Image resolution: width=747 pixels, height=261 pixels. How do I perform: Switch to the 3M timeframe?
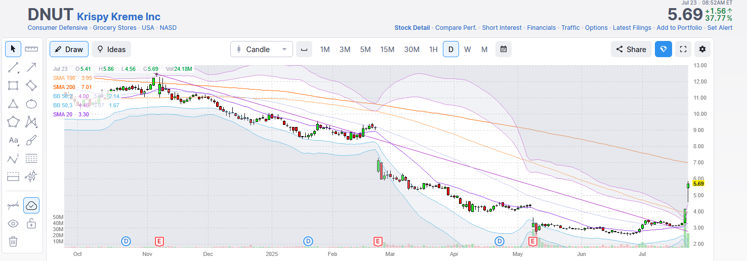click(x=345, y=49)
